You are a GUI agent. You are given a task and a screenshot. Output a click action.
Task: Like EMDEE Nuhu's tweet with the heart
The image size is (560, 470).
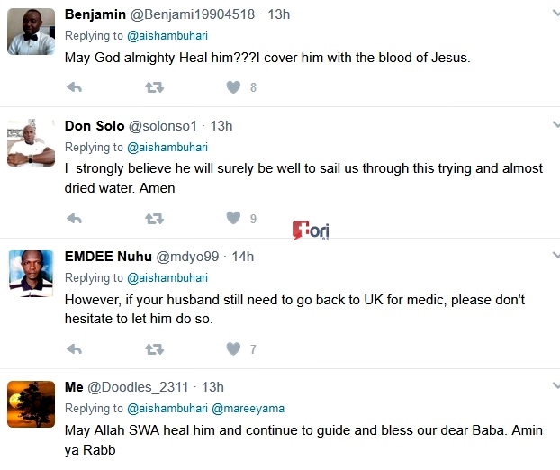(x=233, y=348)
